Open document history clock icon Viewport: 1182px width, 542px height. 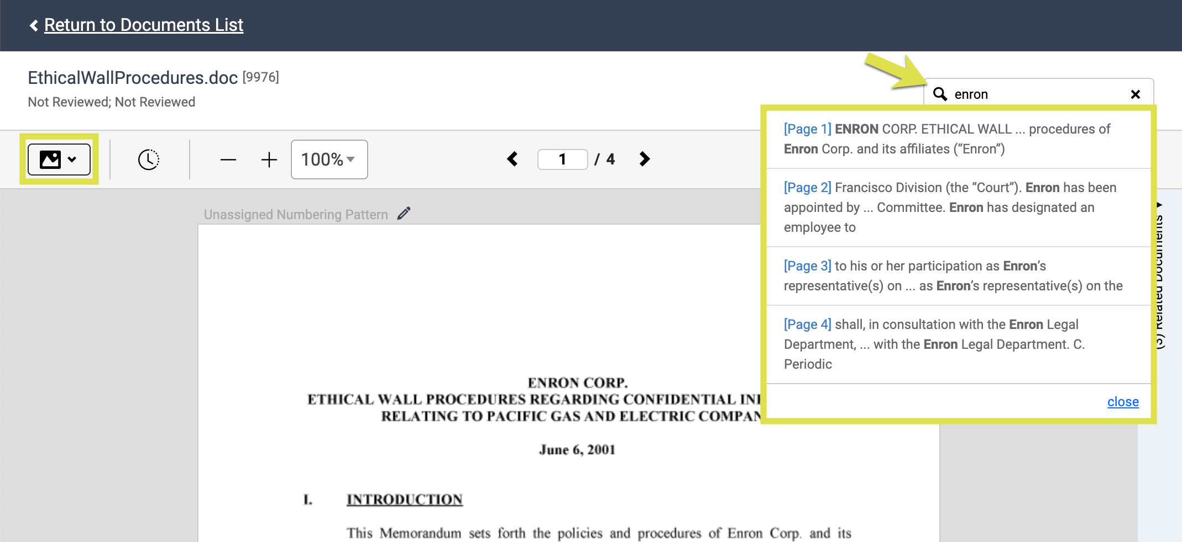[149, 160]
